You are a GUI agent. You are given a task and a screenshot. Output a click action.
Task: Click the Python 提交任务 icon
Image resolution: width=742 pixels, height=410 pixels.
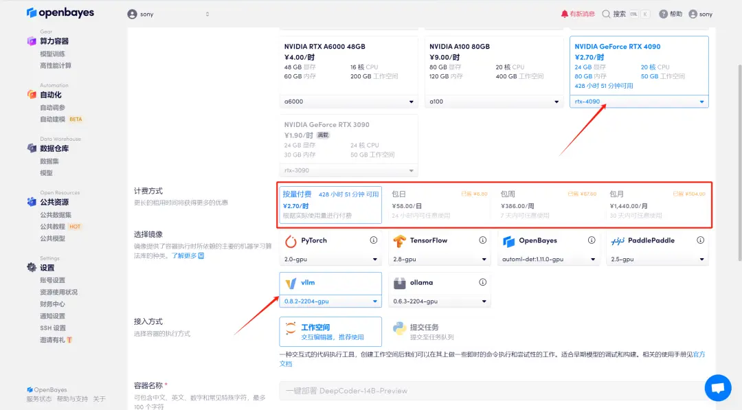click(x=399, y=328)
